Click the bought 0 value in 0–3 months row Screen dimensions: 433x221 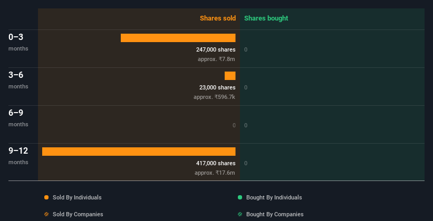pos(246,49)
